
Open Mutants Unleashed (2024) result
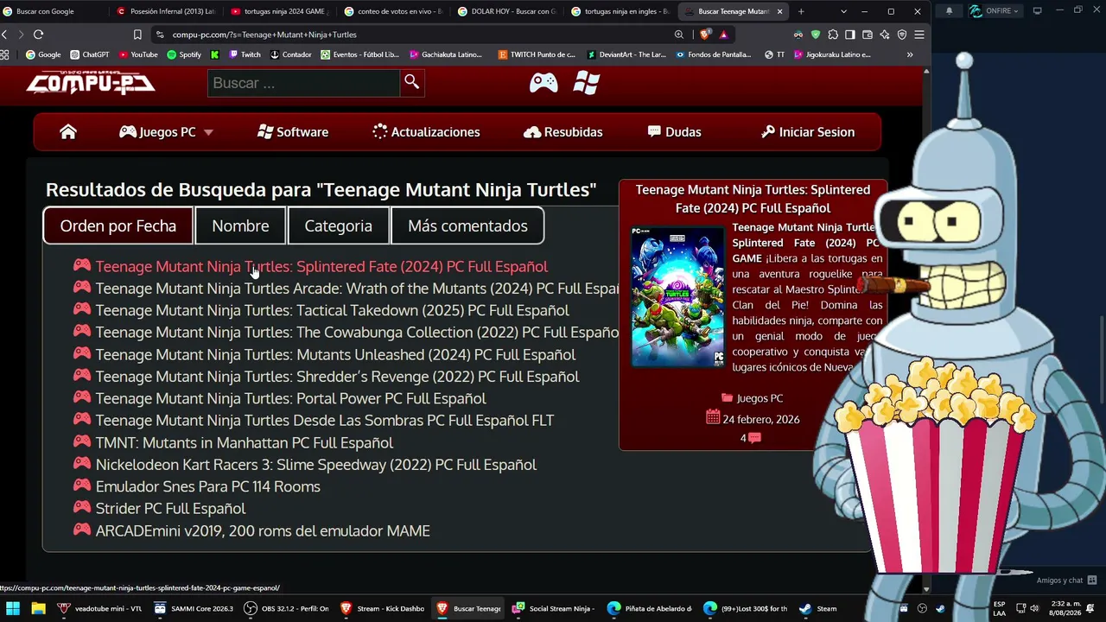coord(335,354)
